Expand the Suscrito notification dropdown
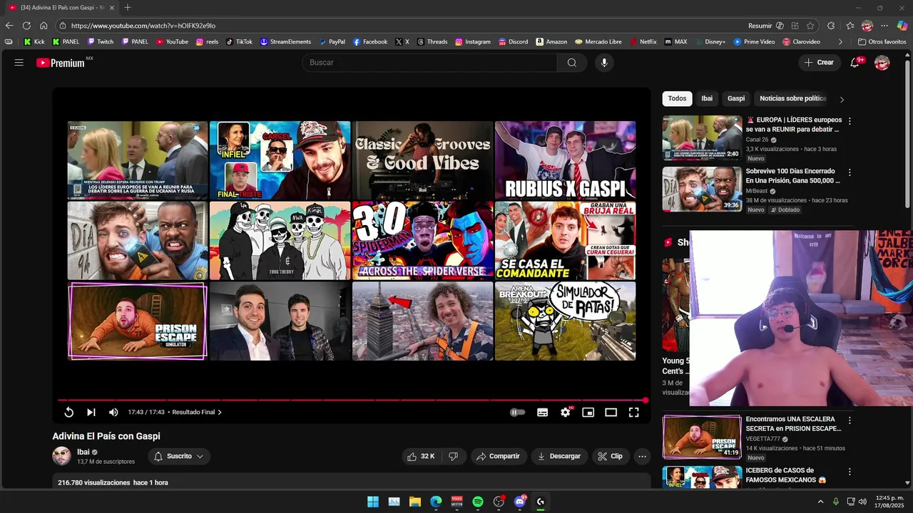The image size is (913, 513). click(179, 456)
